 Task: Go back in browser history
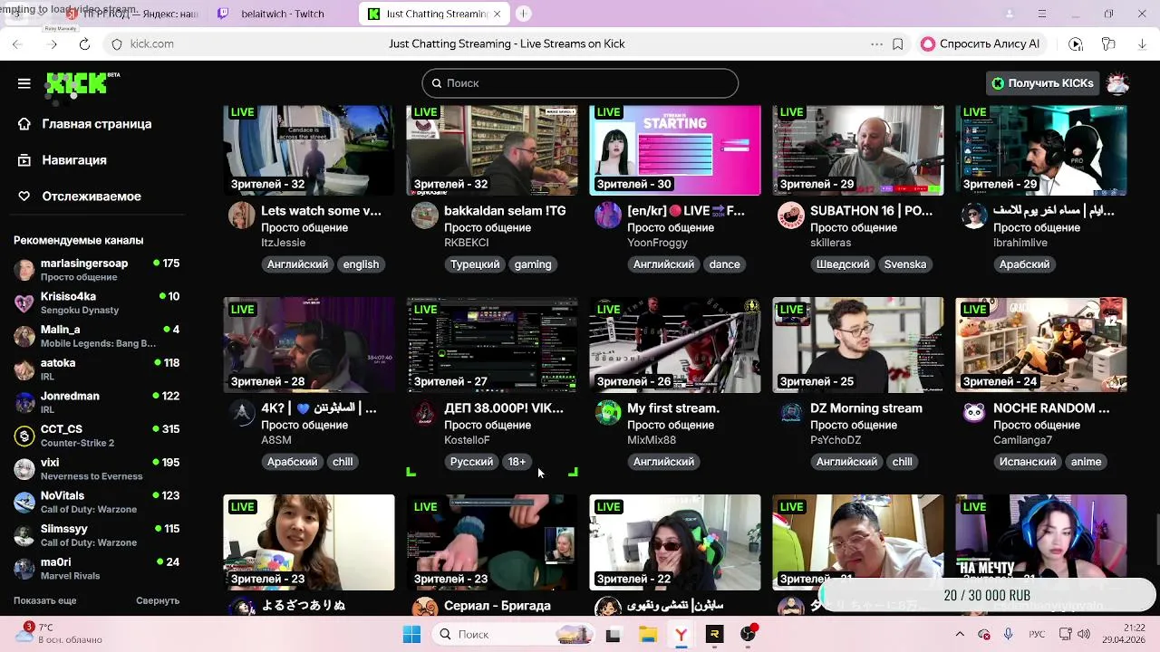[17, 43]
